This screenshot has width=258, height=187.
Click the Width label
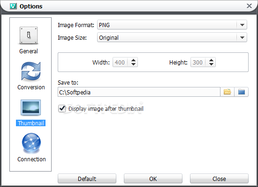101,63
